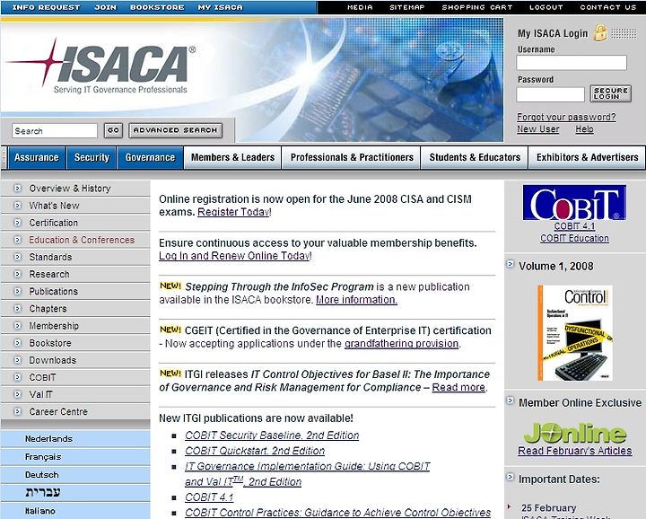This screenshot has width=646, height=519.
Task: Focus the Username input field
Action: click(x=572, y=63)
